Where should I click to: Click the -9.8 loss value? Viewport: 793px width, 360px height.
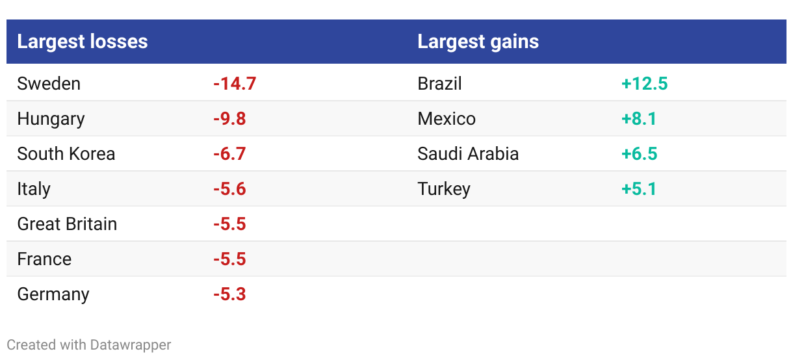(x=229, y=119)
